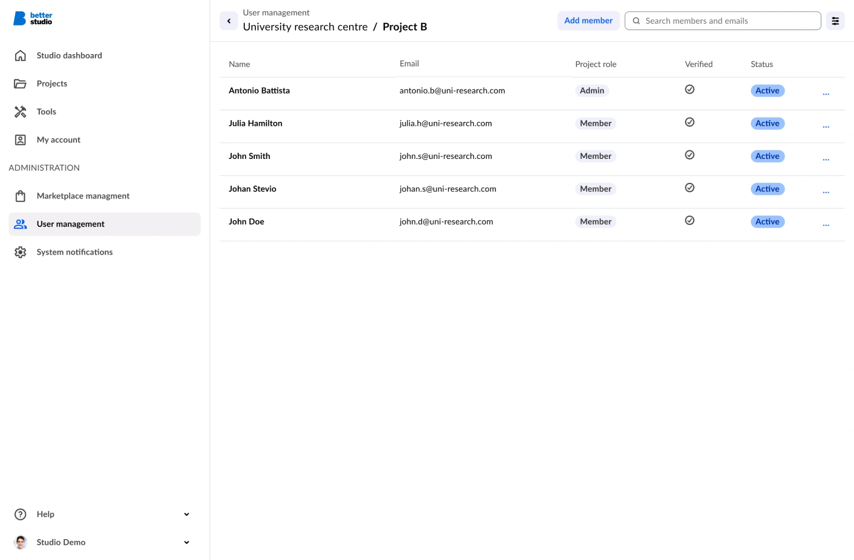Click John Doe's Active status badge
The width and height of the screenshot is (854, 560).
click(767, 221)
